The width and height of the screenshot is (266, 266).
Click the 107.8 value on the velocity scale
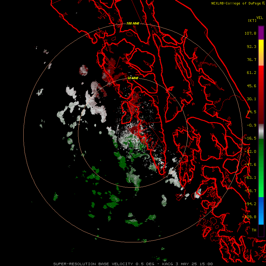(250, 33)
